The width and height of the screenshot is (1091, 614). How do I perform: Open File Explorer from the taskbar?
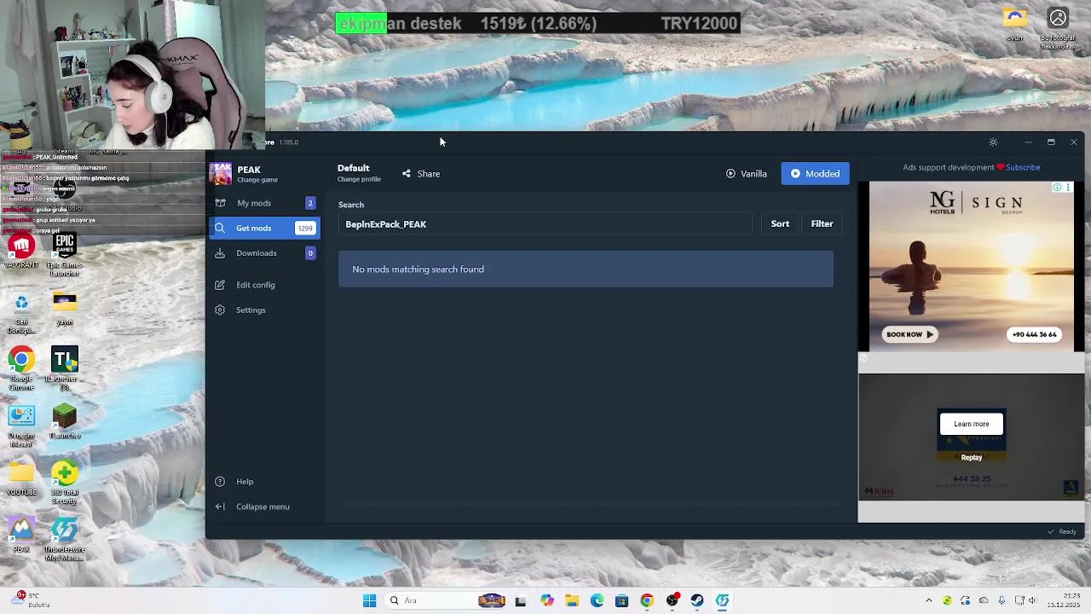pyautogui.click(x=572, y=600)
